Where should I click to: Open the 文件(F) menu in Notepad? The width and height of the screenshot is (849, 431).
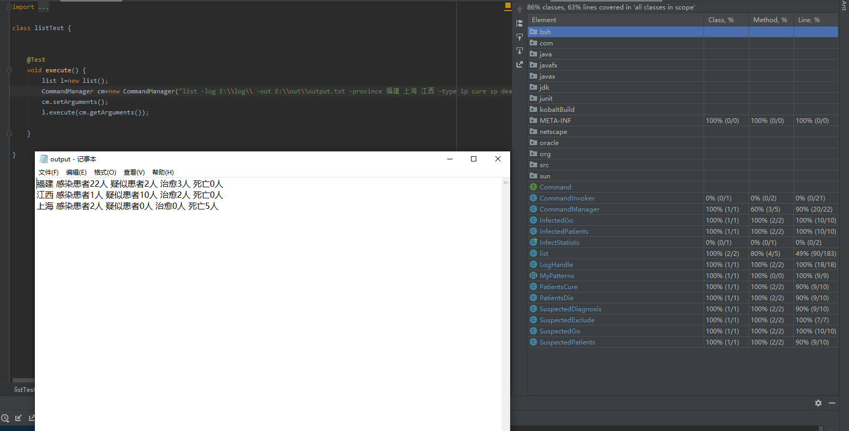48,173
